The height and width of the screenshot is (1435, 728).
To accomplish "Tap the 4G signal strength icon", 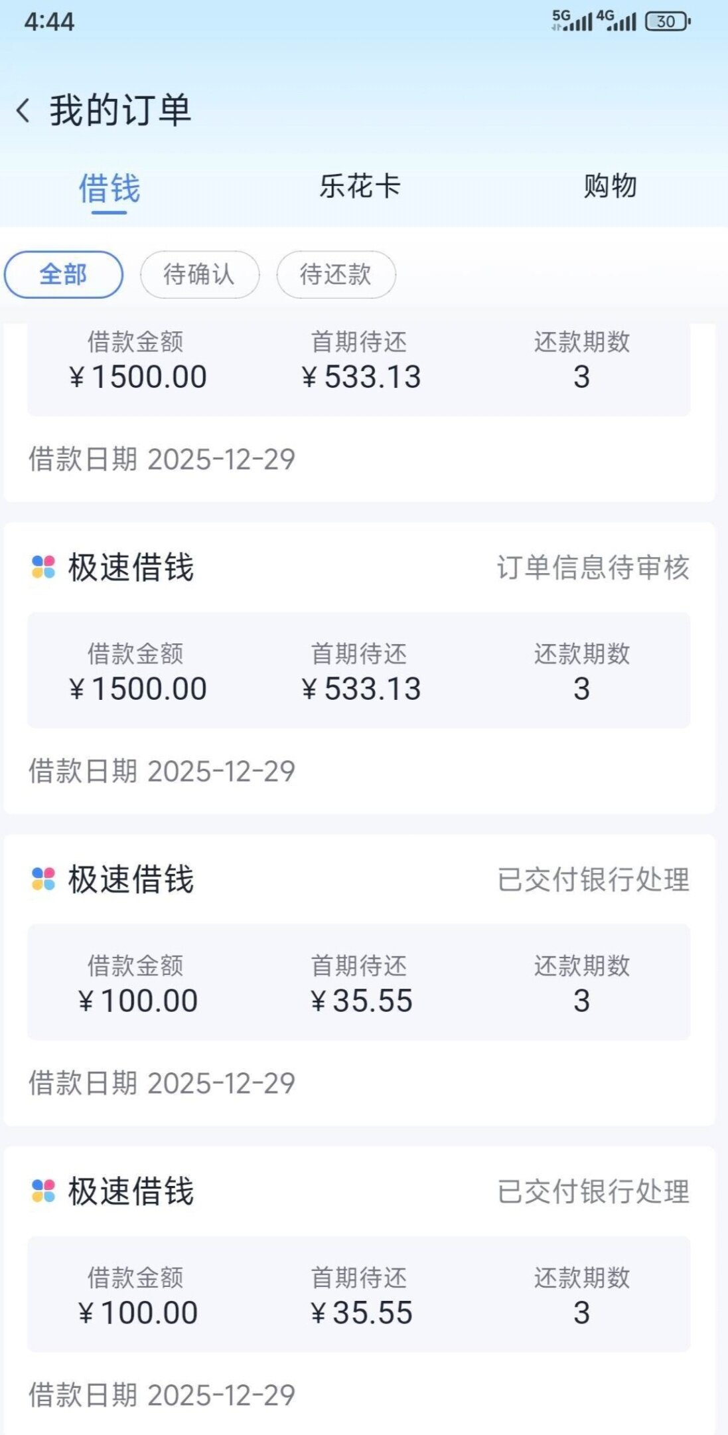I will pyautogui.click(x=616, y=21).
